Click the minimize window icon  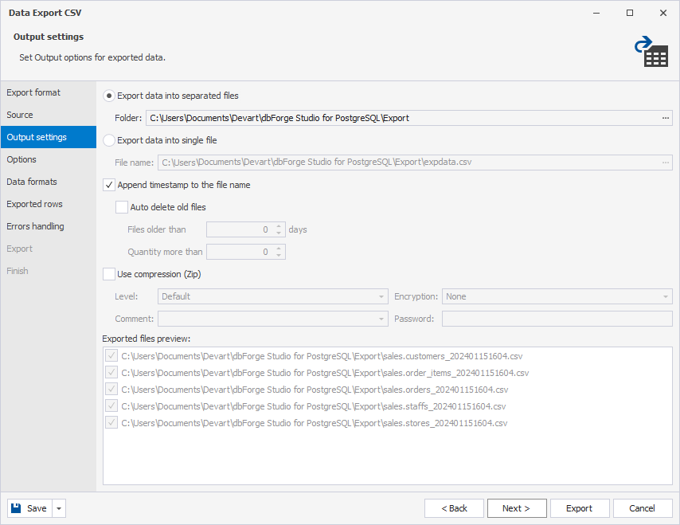pos(596,13)
